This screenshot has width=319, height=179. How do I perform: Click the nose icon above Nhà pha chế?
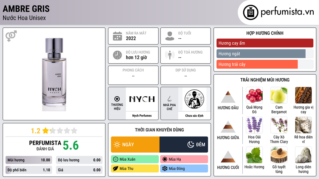(169, 99)
